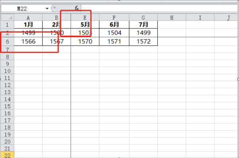
Task: Click the cell containing 7月
Action: click(143, 25)
